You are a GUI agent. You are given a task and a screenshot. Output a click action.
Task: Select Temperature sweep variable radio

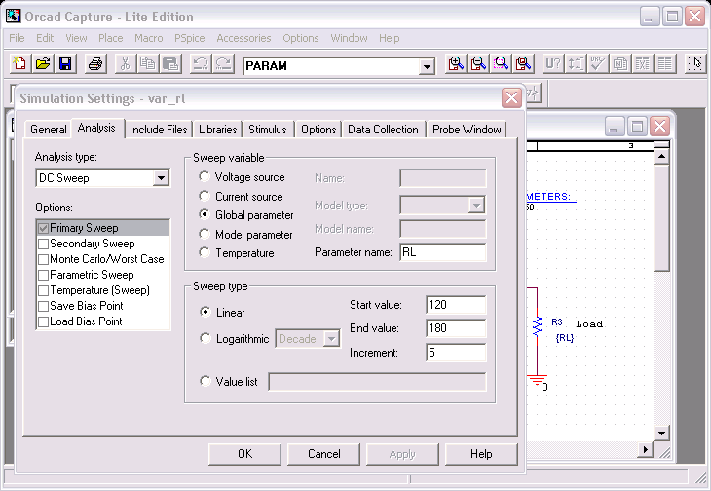205,252
